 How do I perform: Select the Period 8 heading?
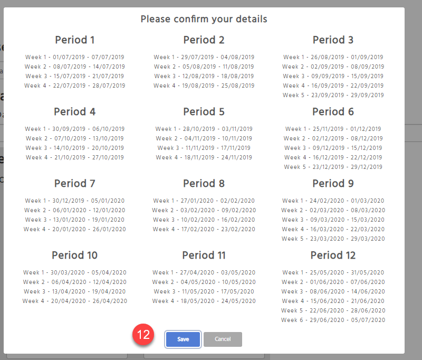(x=204, y=184)
